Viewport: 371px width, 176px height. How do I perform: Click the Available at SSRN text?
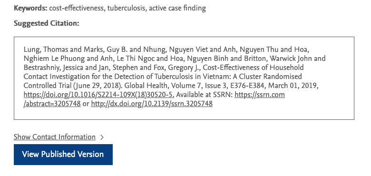tap(205, 95)
